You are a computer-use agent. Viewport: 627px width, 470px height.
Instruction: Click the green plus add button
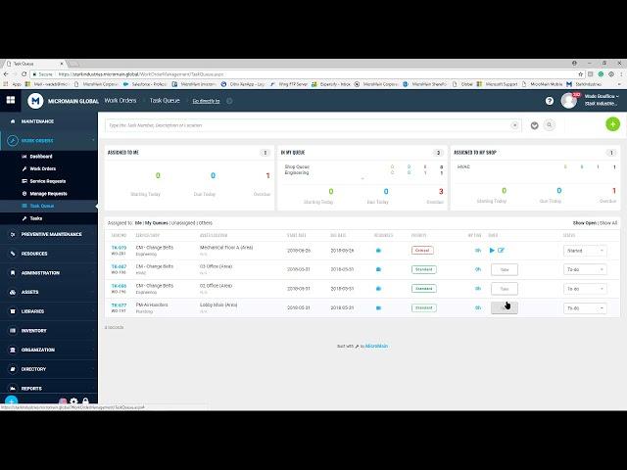pos(612,124)
